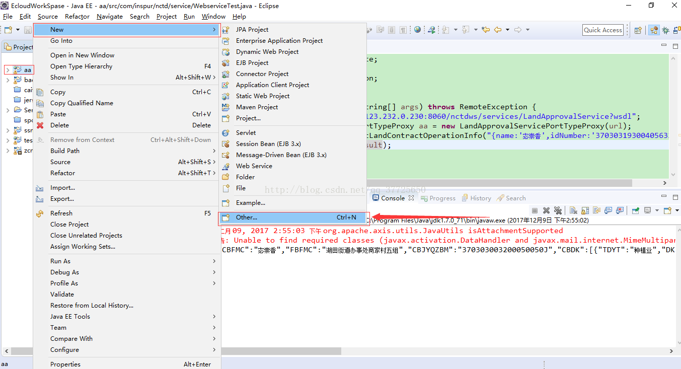Maximize the editor area
Image resolution: width=681 pixels, height=369 pixels.
[675, 46]
